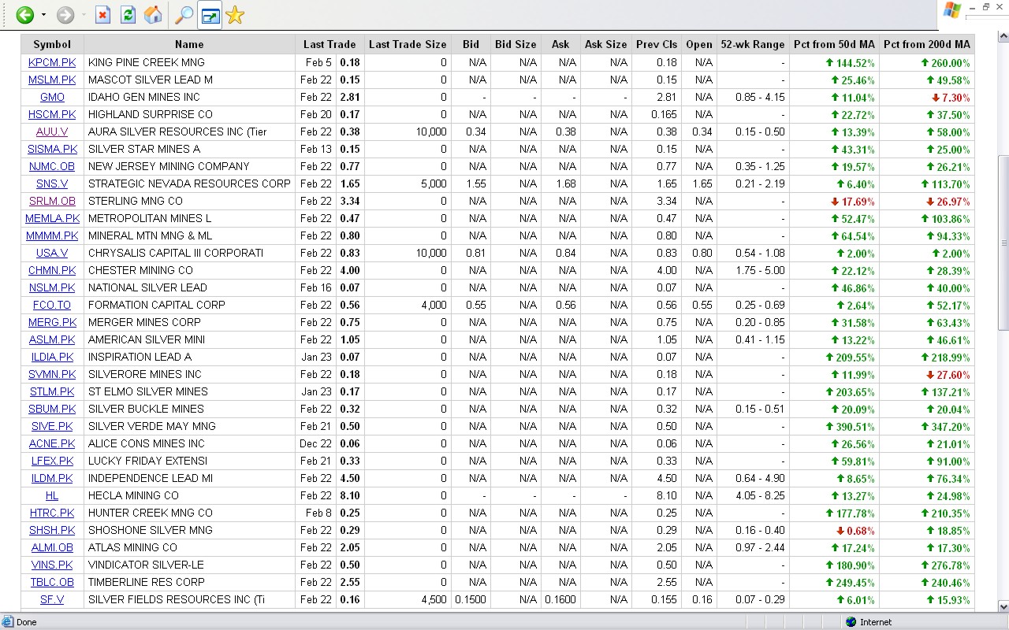Open HSCM.PK symbol link
The width and height of the screenshot is (1009, 630).
52,114
